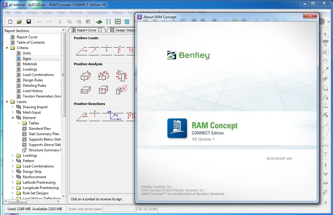This screenshot has width=333, height=215.
Task: Open Standard Plan under Element
Action: point(40,129)
